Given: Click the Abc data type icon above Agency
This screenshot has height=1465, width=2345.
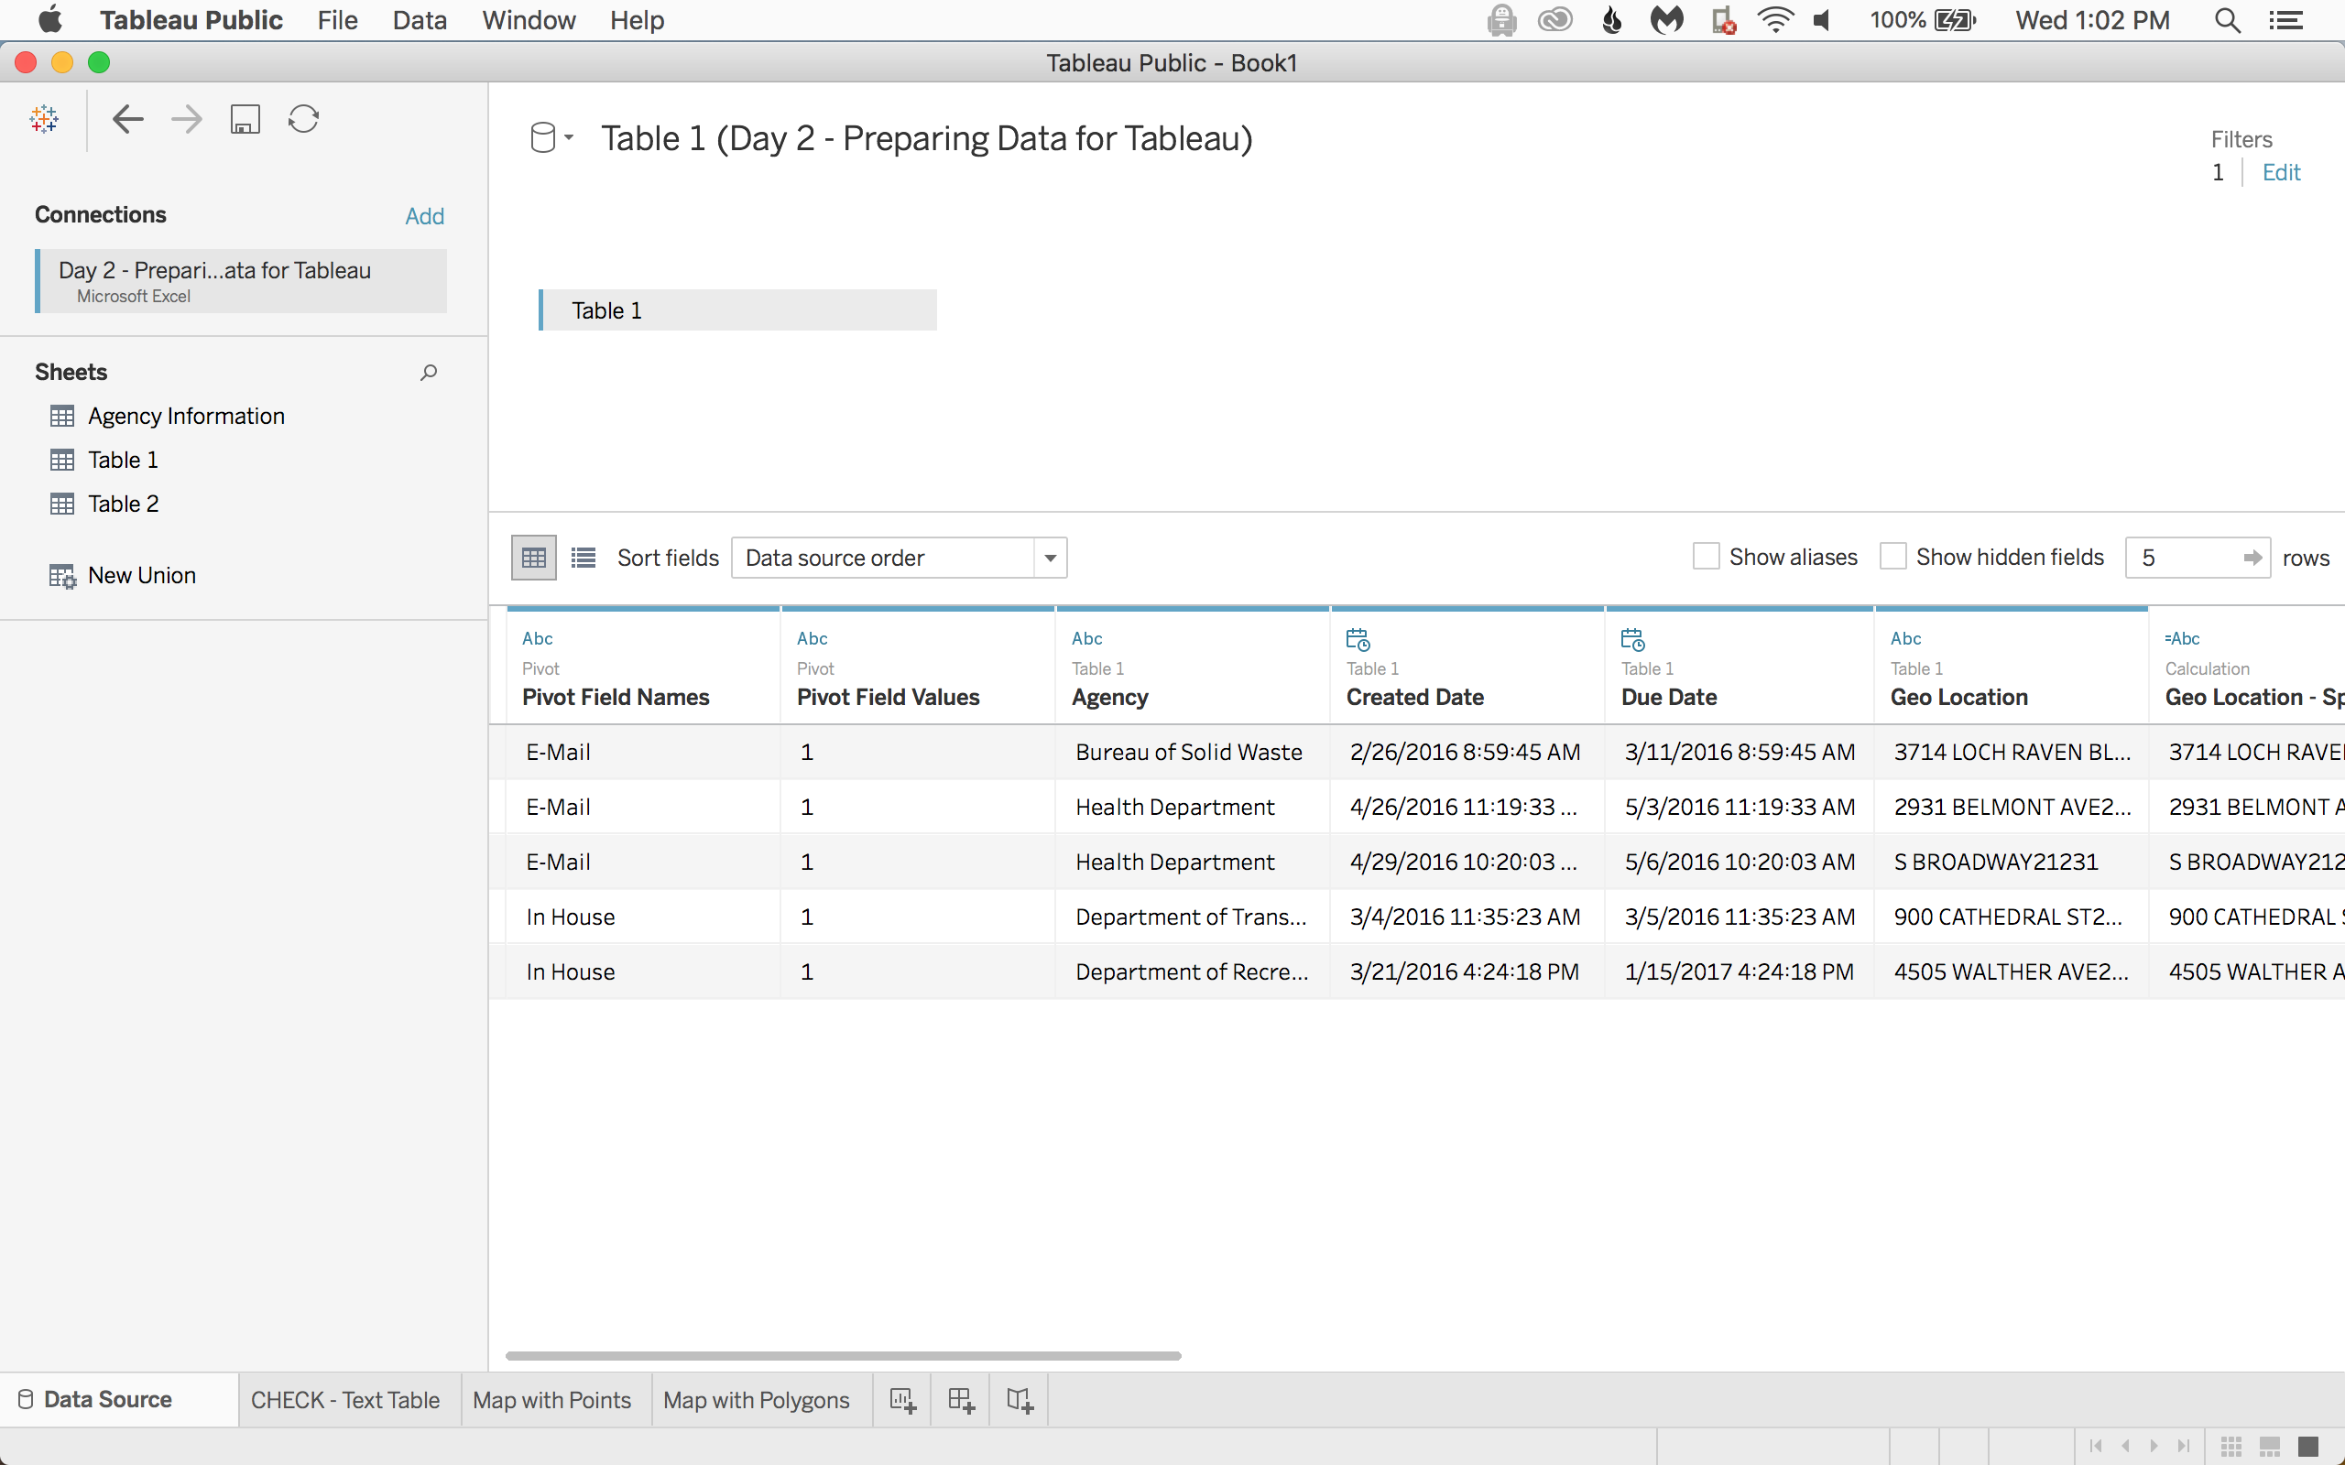Looking at the screenshot, I should [x=1087, y=638].
